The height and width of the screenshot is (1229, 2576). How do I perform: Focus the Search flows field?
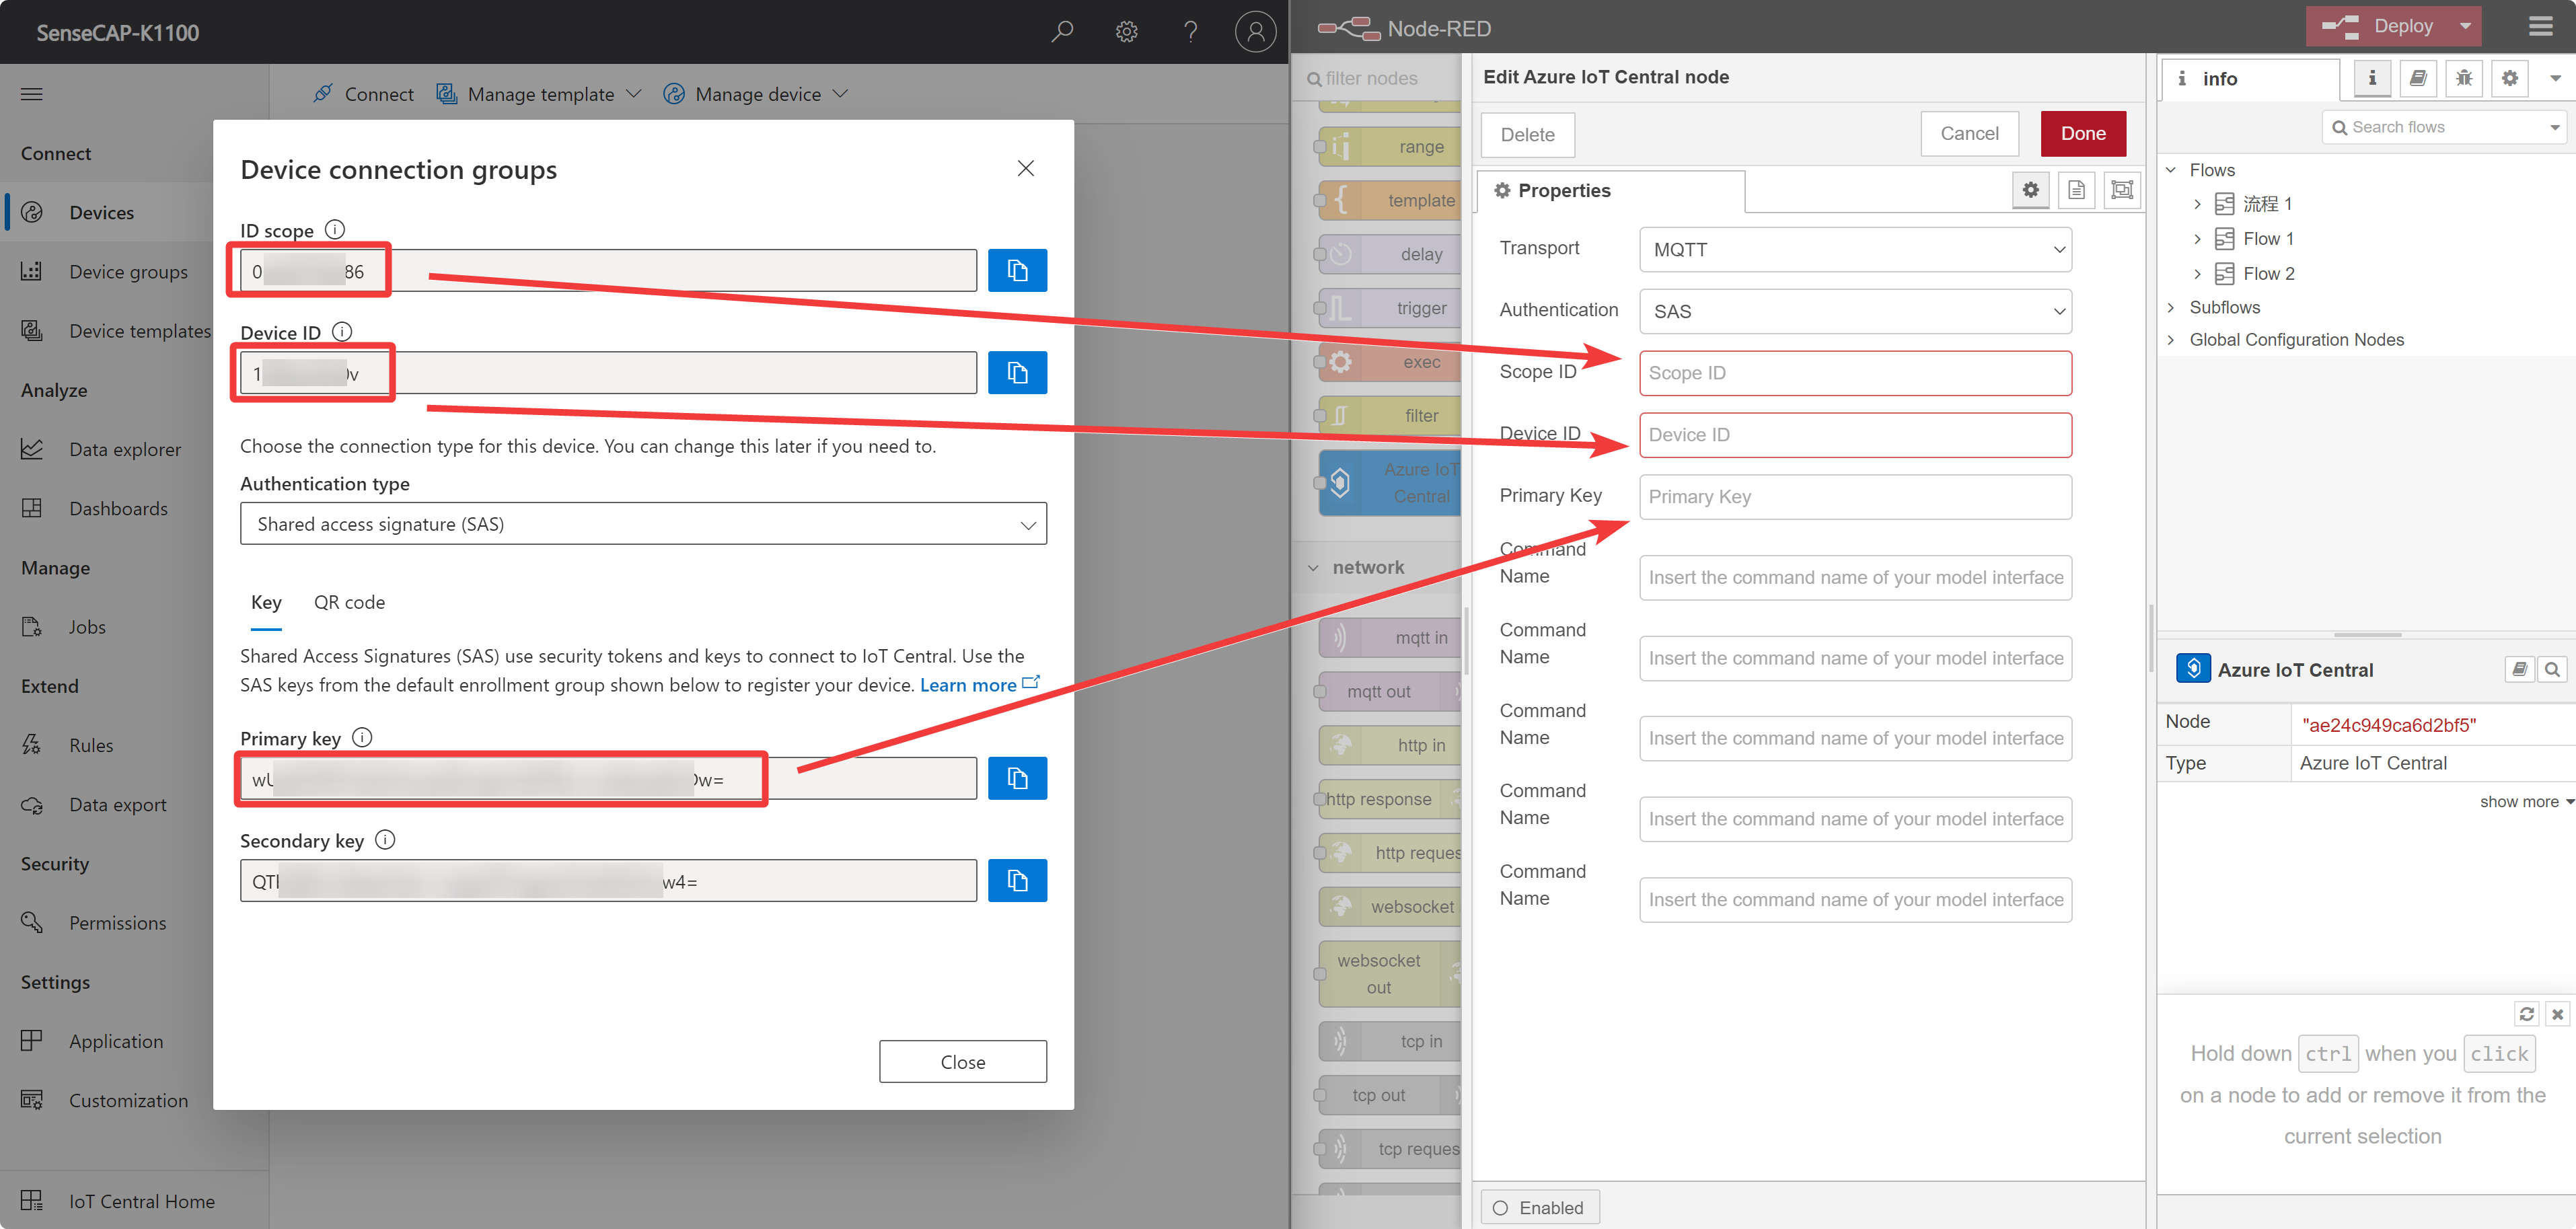click(x=2444, y=127)
